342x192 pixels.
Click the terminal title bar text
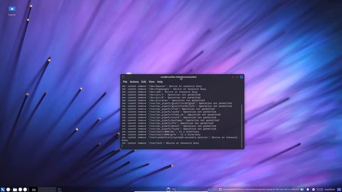pos(178,77)
